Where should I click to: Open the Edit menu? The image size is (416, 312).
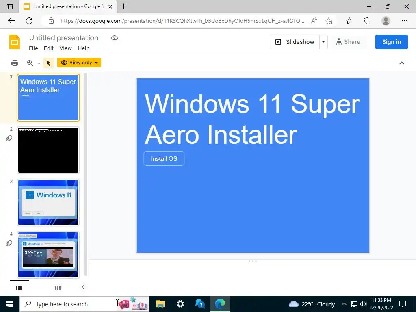[49, 48]
